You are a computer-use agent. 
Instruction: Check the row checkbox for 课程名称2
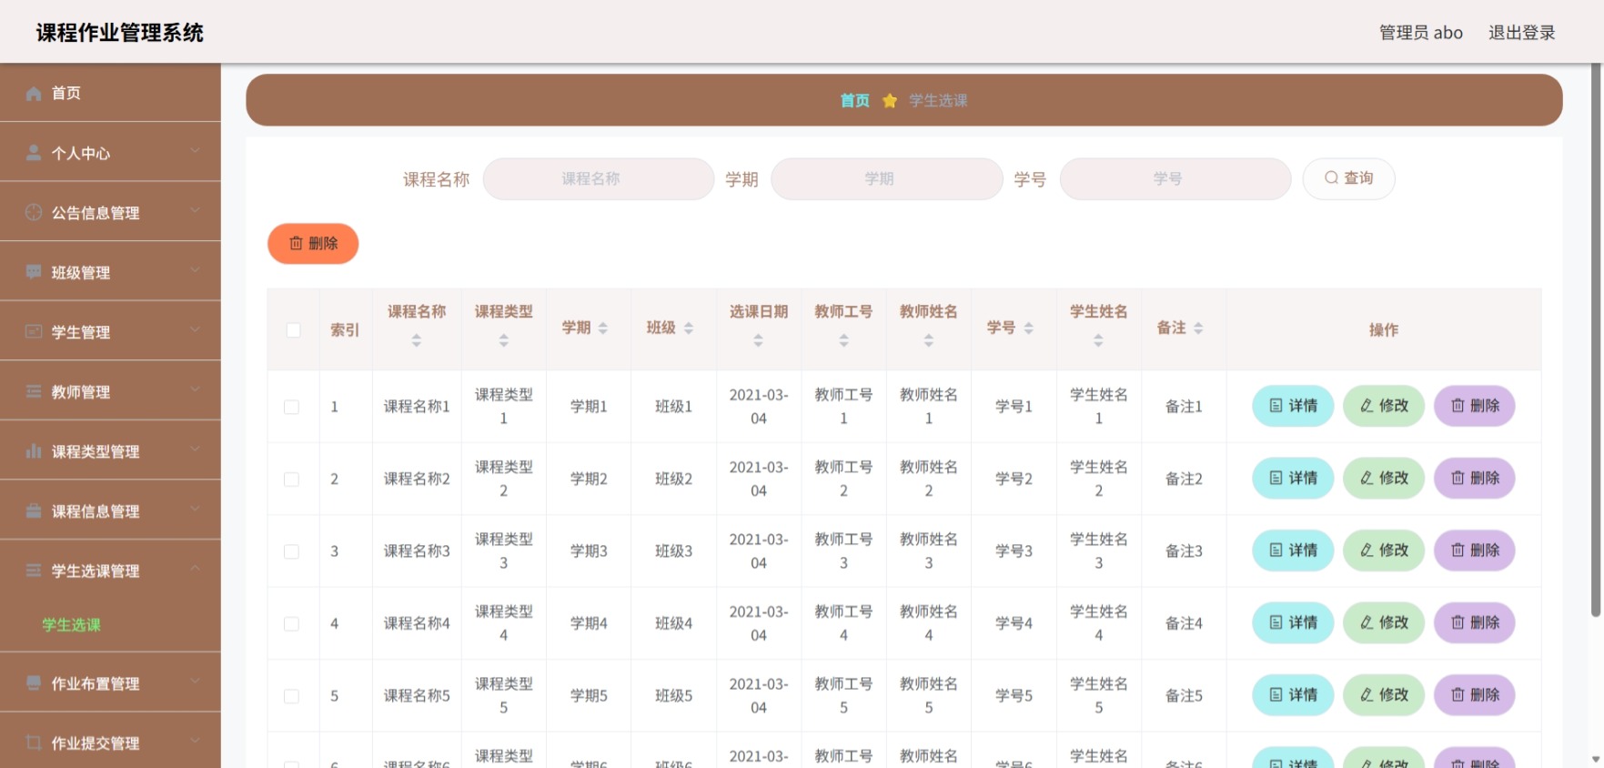point(291,479)
